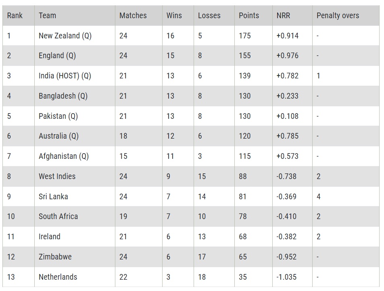Click the Losses column header

point(209,15)
